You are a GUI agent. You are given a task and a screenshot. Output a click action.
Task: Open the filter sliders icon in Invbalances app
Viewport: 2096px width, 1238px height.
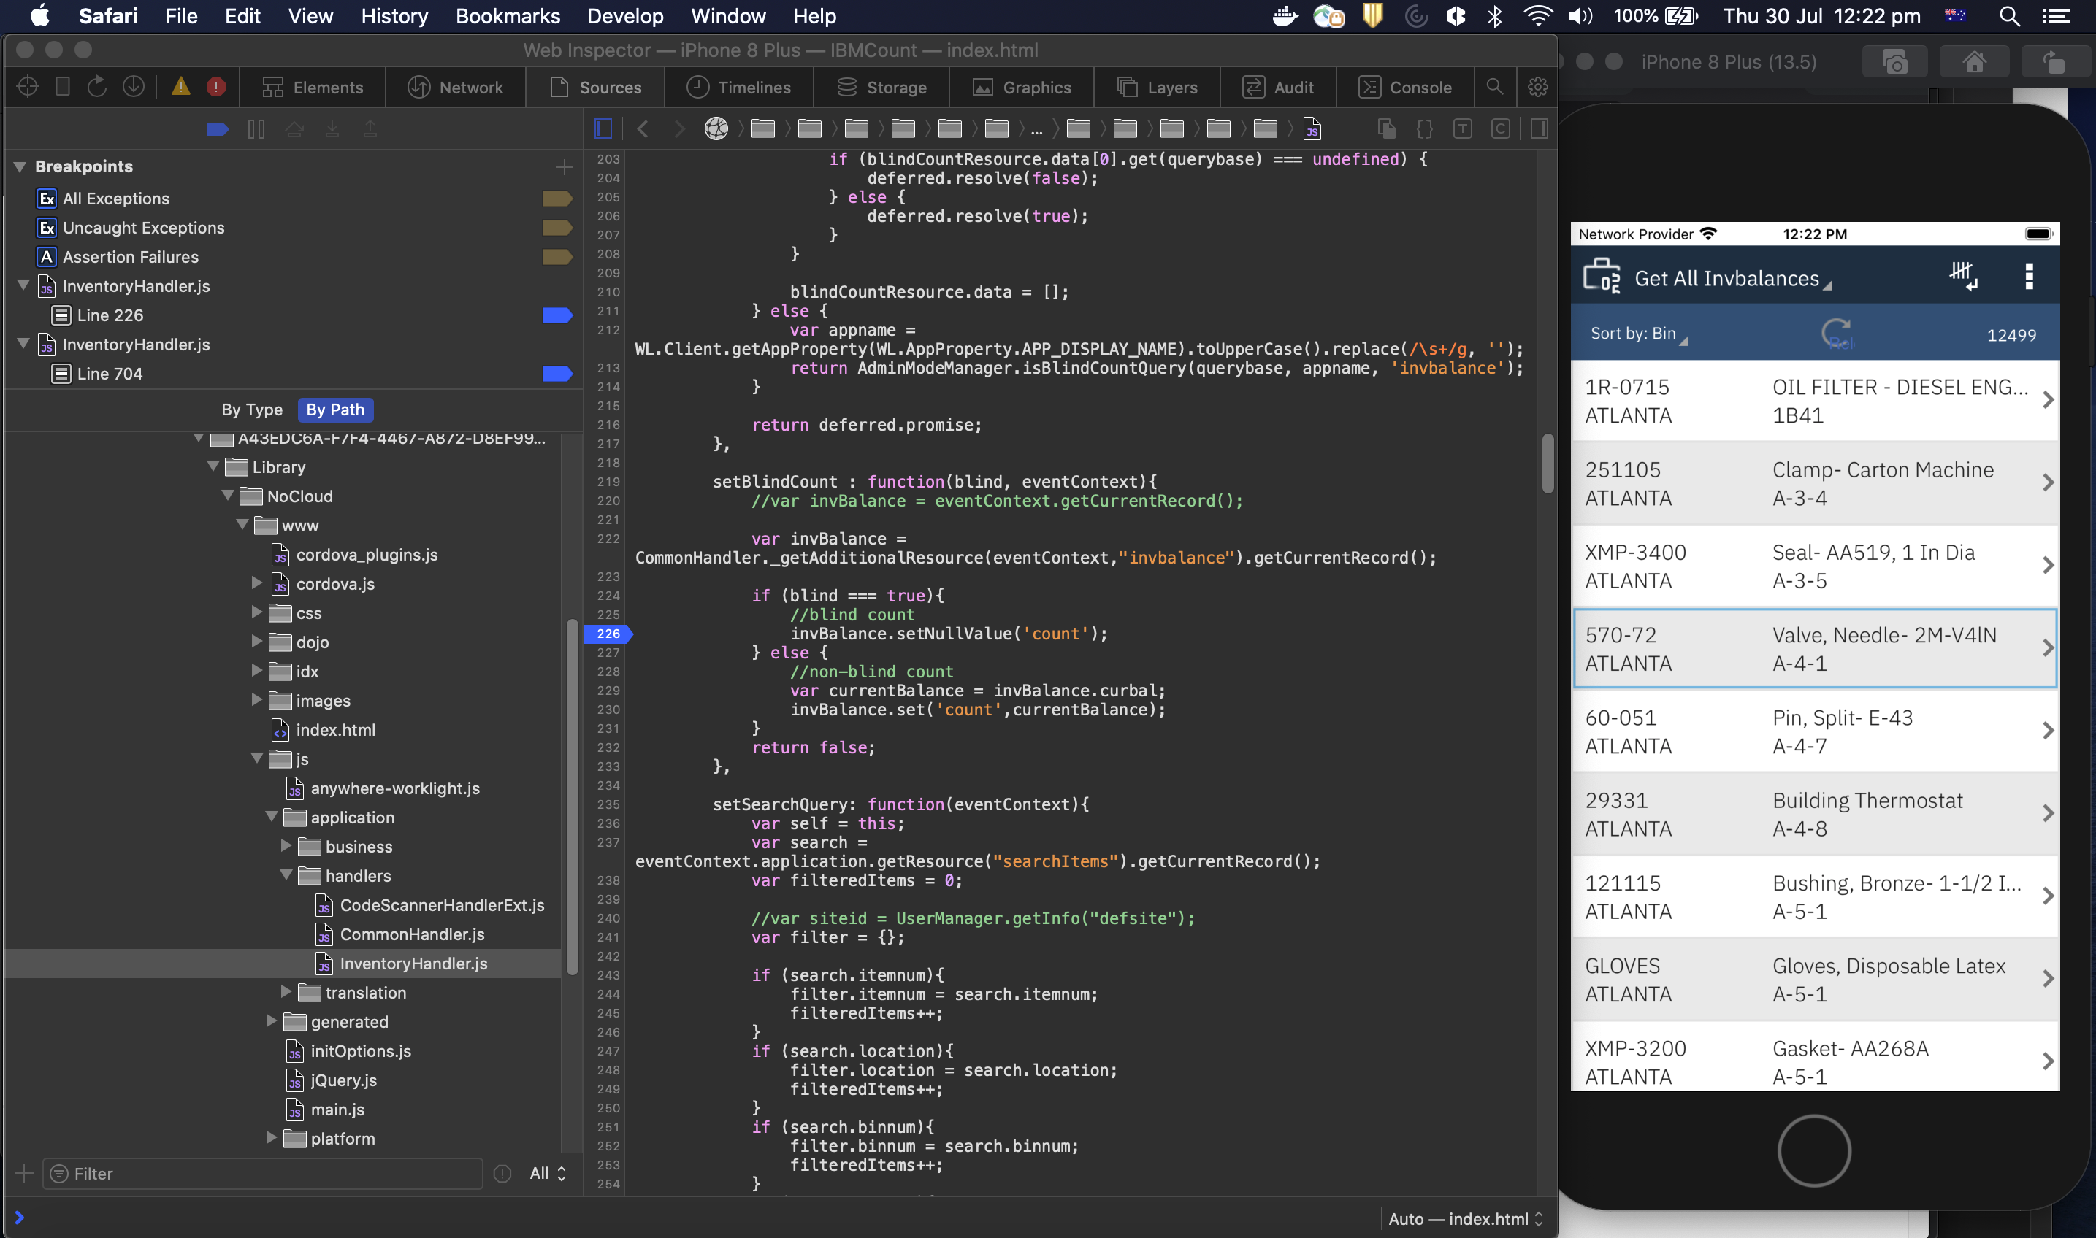[x=1962, y=275]
